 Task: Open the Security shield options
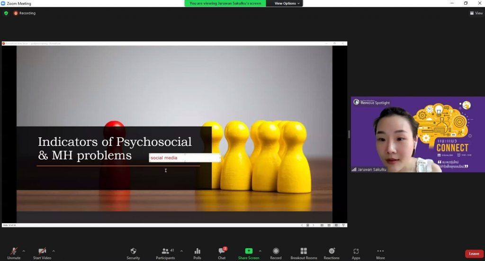click(133, 253)
